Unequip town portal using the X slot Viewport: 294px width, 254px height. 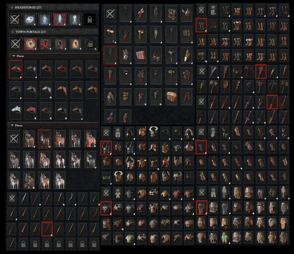tap(15, 44)
